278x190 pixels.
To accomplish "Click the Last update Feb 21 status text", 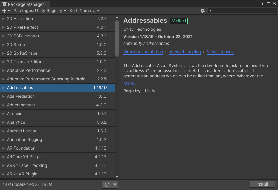I will click(28, 184).
